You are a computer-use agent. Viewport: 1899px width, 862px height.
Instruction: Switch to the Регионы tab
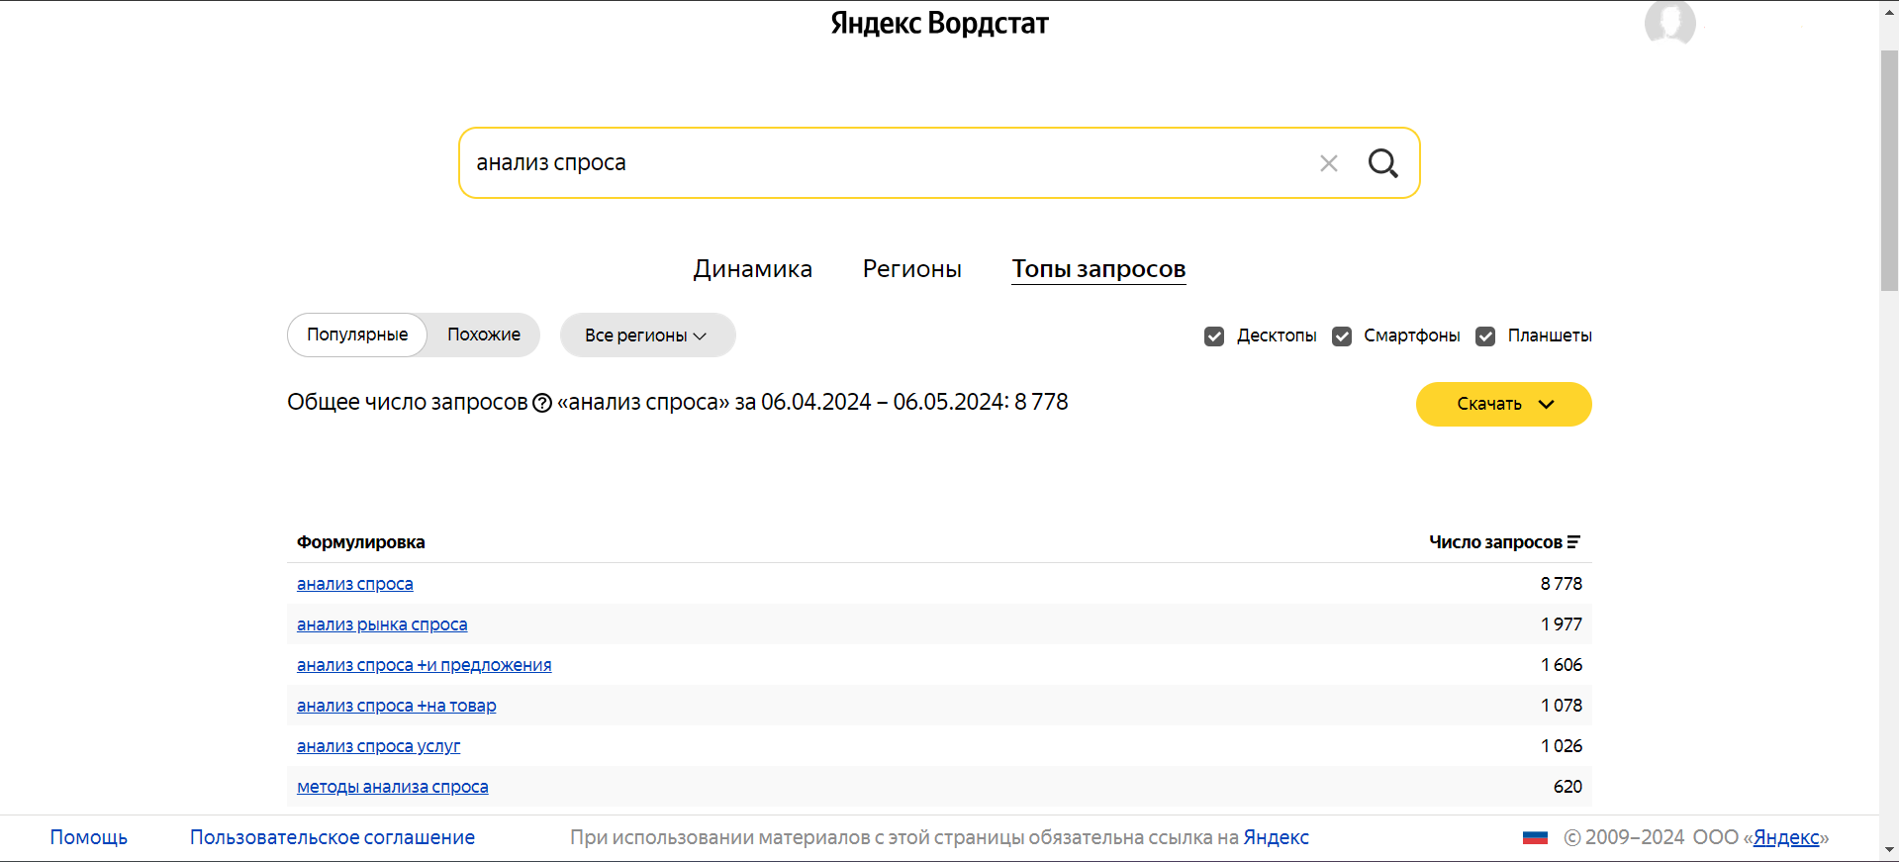pyautogui.click(x=911, y=269)
